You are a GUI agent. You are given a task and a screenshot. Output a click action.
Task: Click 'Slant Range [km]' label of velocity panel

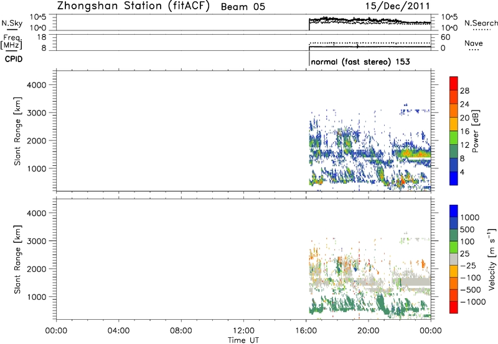(x=17, y=260)
